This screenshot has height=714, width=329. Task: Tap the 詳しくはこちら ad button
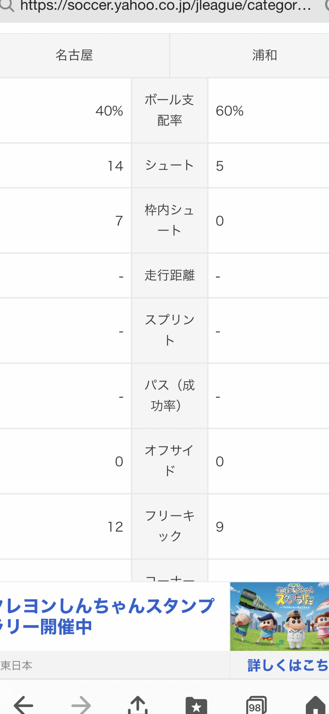[x=288, y=665]
